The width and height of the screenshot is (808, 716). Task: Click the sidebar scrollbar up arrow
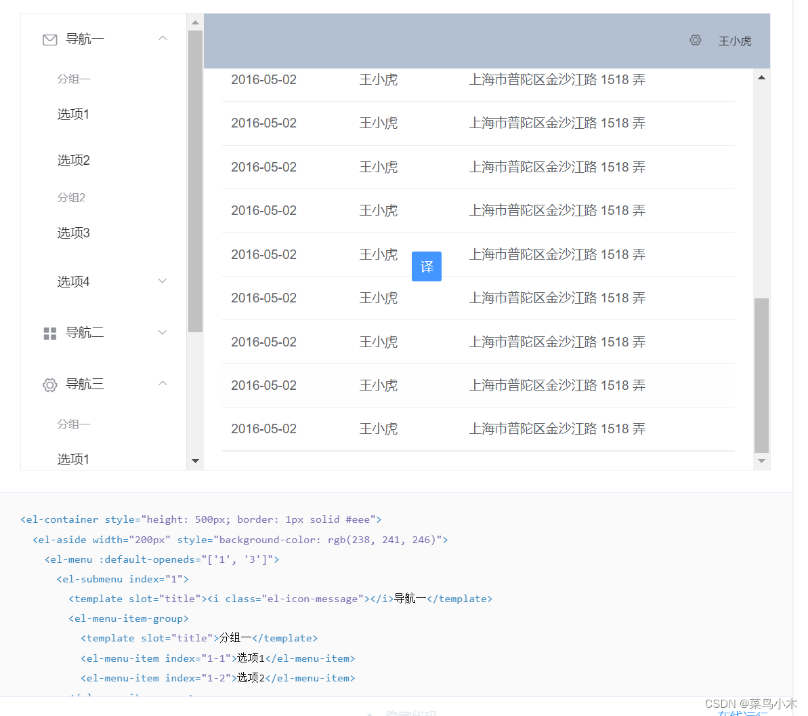195,22
